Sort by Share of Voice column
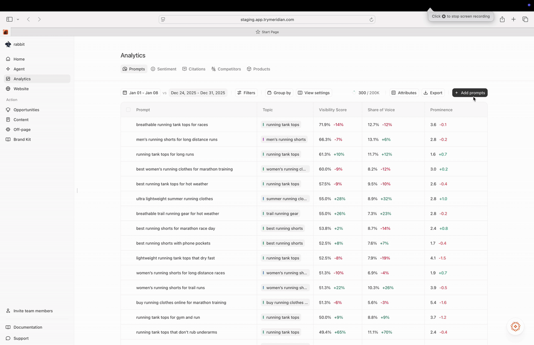Screen dimensions: 534x345 381,110
